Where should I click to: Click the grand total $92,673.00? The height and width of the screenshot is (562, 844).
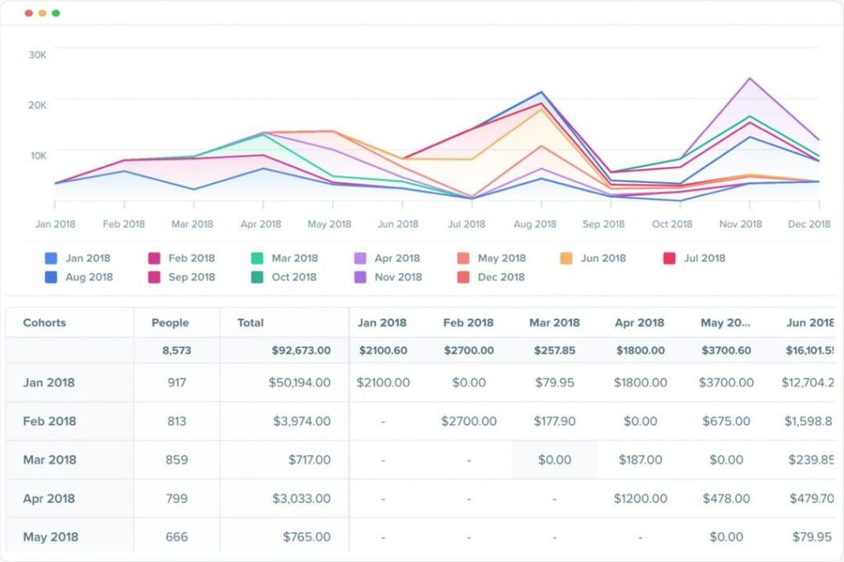coord(301,350)
